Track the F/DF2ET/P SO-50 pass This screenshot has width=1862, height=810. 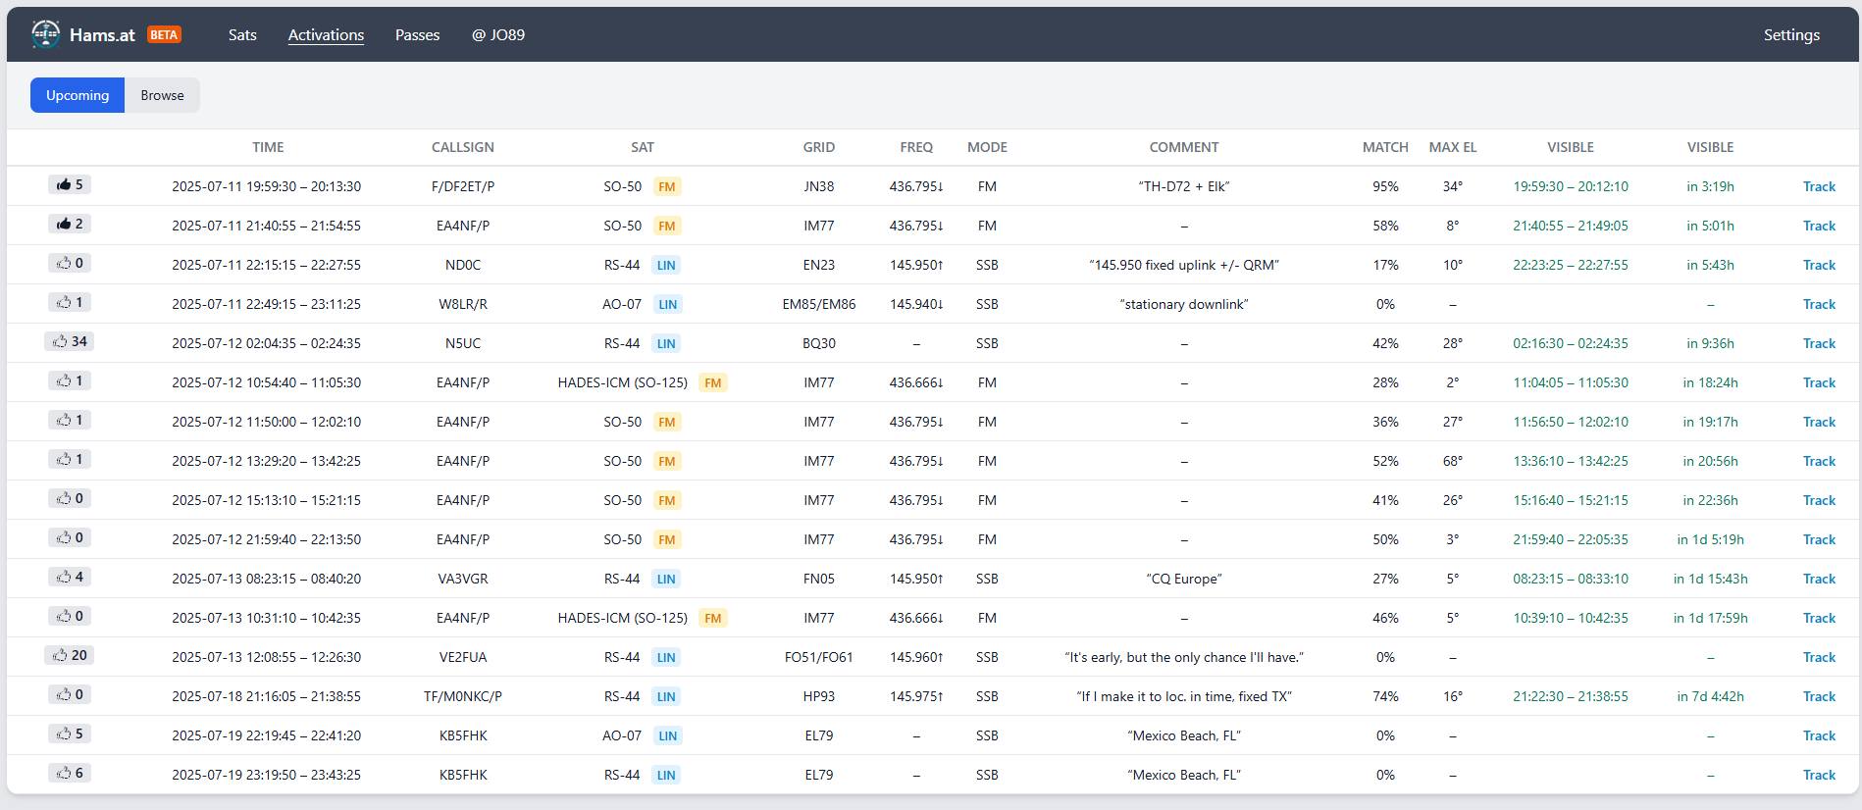[x=1818, y=186]
